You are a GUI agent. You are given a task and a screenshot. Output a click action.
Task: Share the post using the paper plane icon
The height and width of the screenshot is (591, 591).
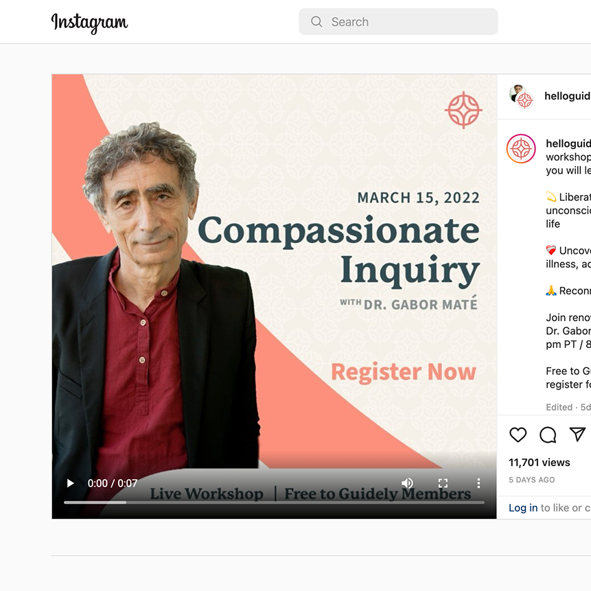(x=577, y=434)
